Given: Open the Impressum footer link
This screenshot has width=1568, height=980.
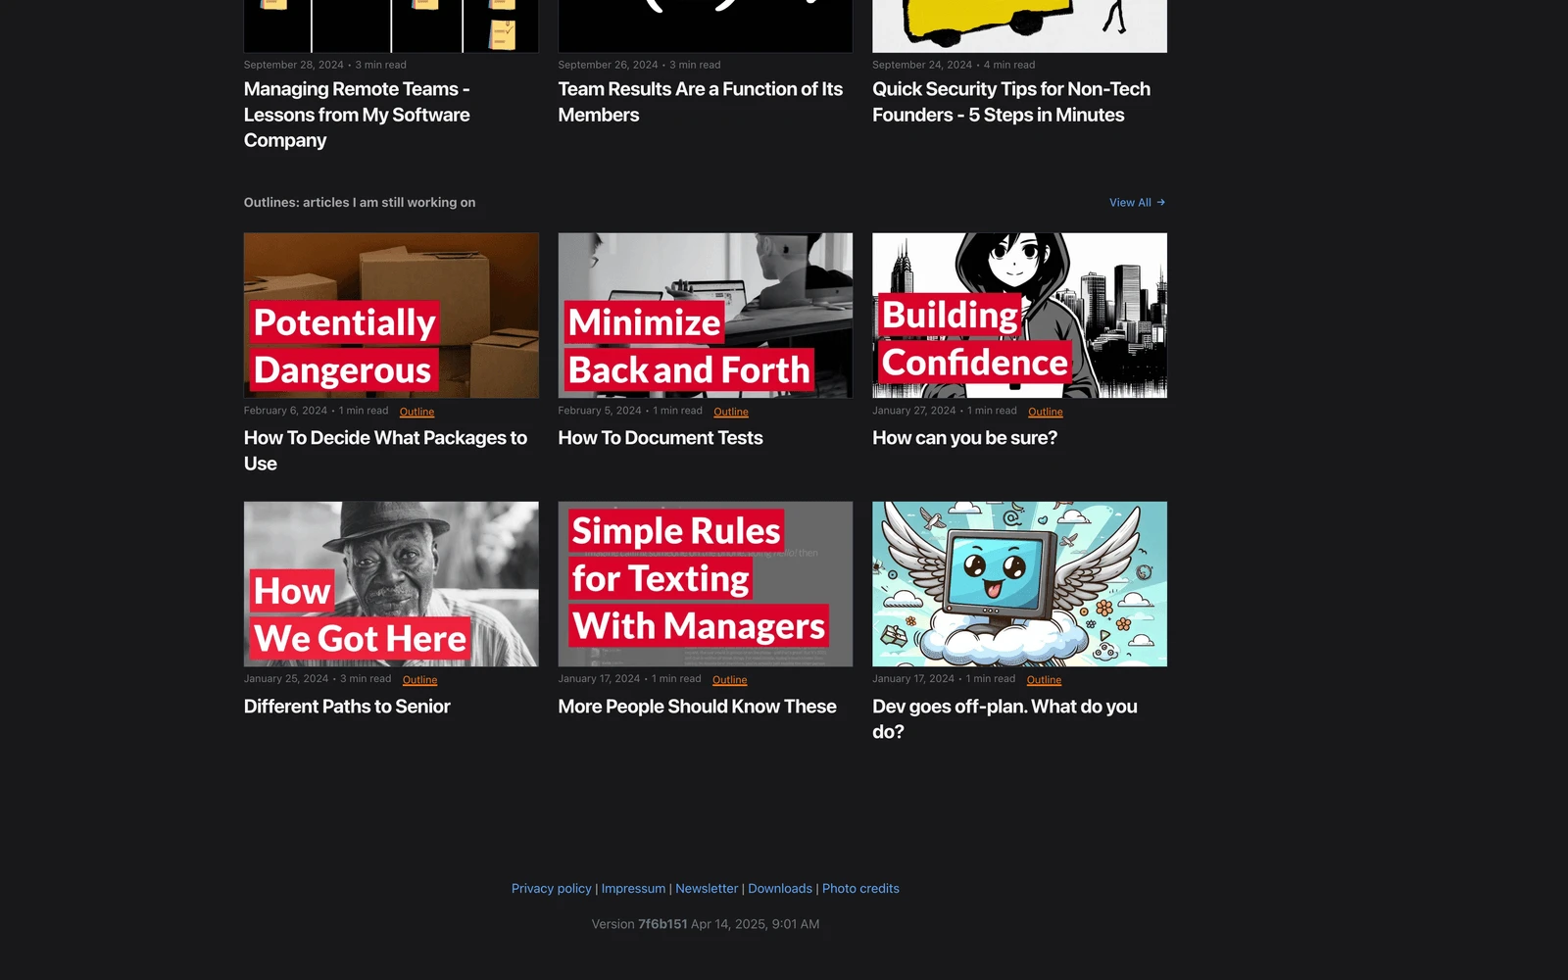Looking at the screenshot, I should [x=633, y=889].
